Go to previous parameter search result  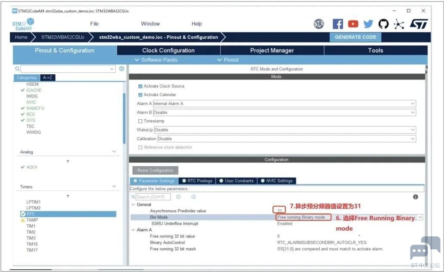[179, 197]
